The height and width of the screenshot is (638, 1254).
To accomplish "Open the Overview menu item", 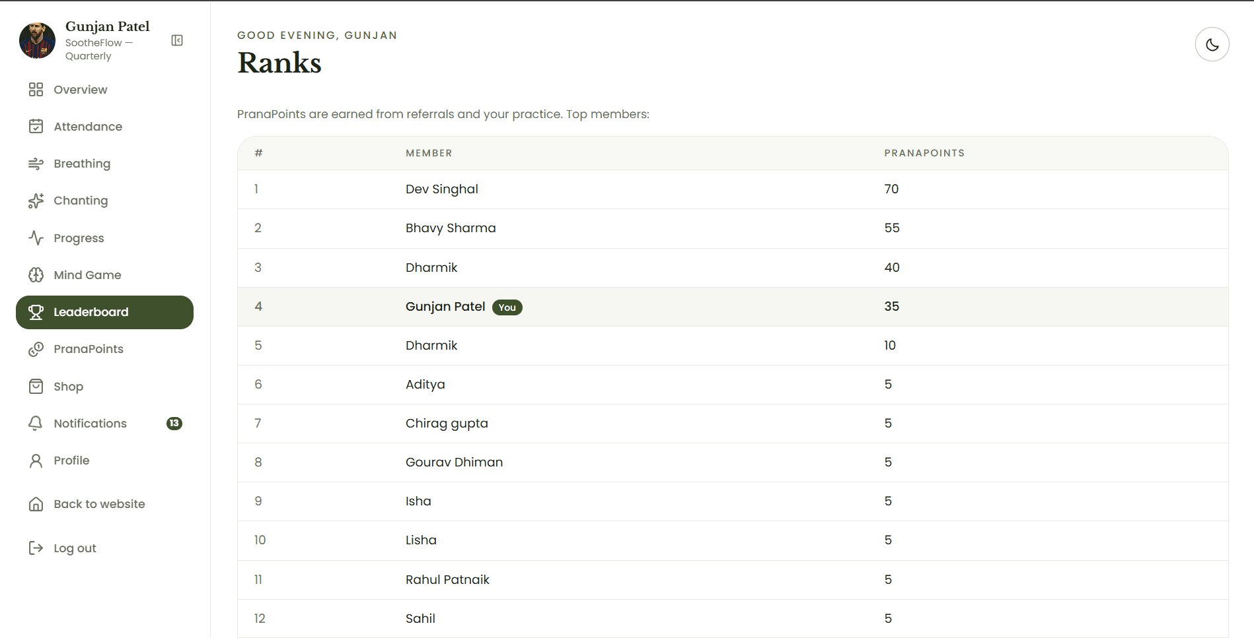I will point(104,90).
